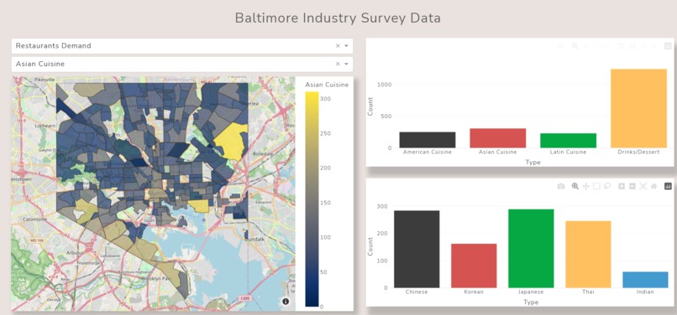Click the 'Rosedale' label on the map
The width and height of the screenshot is (677, 315).
pyautogui.click(x=264, y=154)
